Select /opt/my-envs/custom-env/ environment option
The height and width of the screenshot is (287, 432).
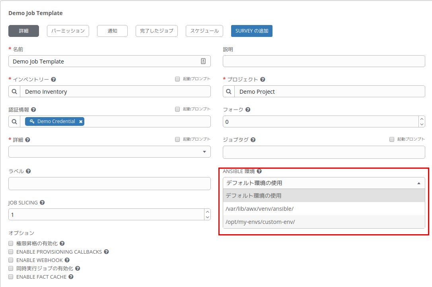324,222
